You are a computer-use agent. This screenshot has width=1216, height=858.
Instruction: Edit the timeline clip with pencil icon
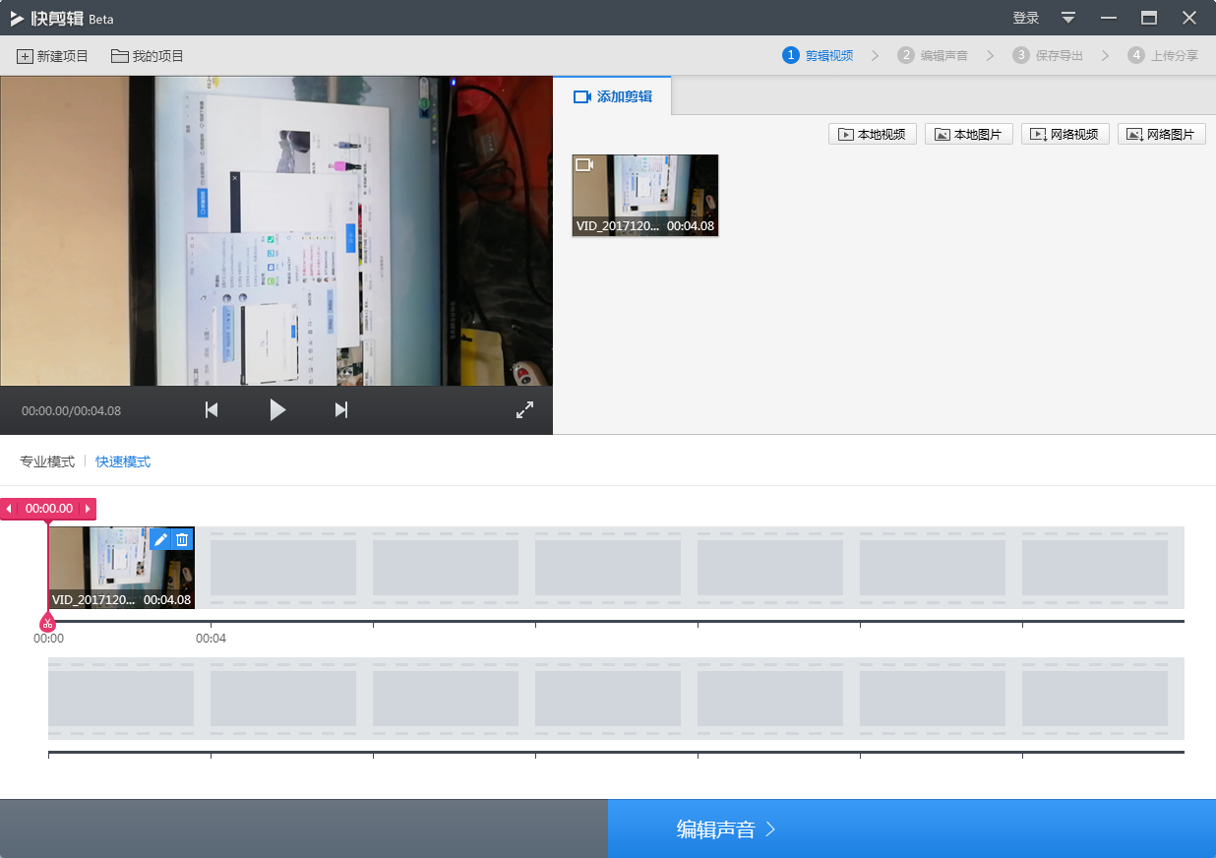click(x=160, y=539)
